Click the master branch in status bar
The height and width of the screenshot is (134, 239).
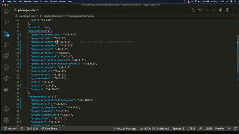click(10, 128)
